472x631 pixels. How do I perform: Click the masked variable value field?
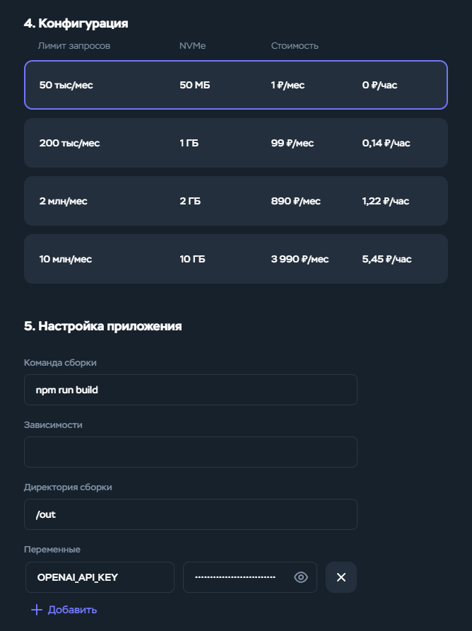pyautogui.click(x=250, y=577)
